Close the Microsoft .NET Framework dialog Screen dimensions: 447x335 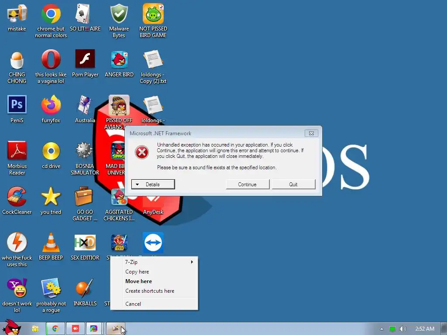[311, 133]
